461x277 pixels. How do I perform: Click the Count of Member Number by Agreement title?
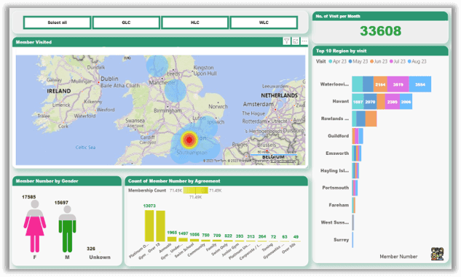point(174,181)
